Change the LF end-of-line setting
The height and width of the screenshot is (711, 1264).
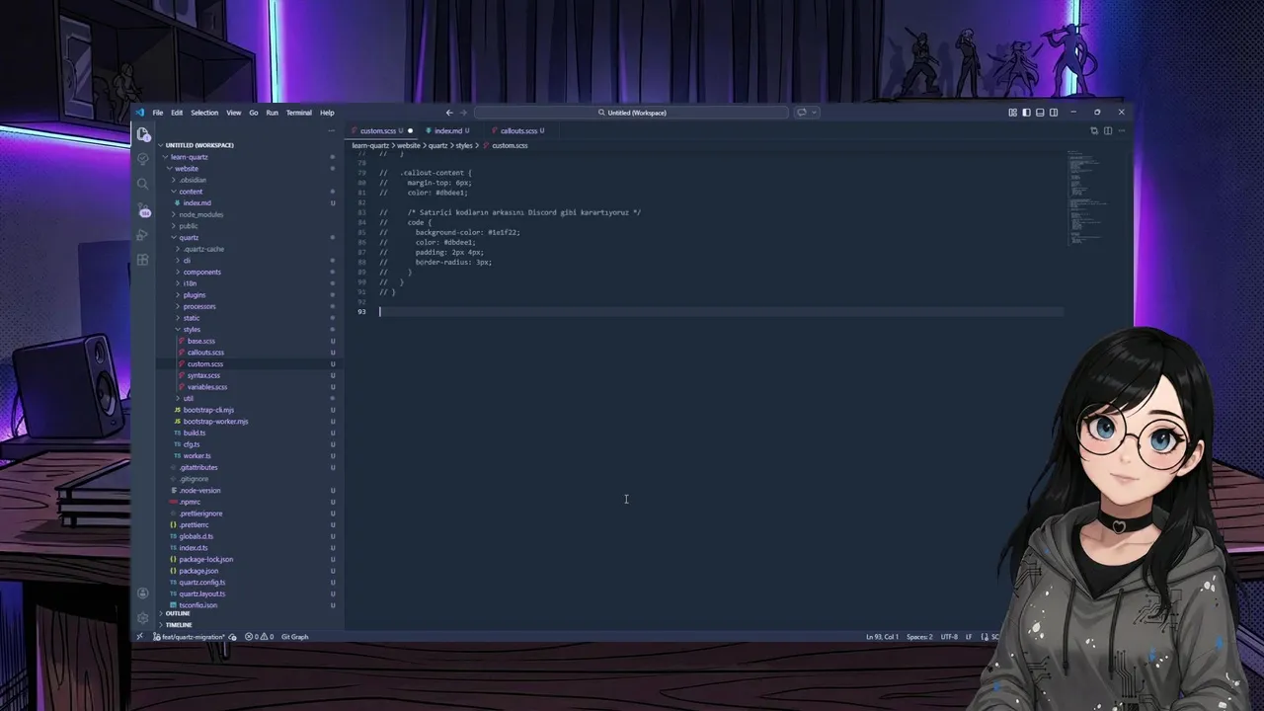click(969, 637)
